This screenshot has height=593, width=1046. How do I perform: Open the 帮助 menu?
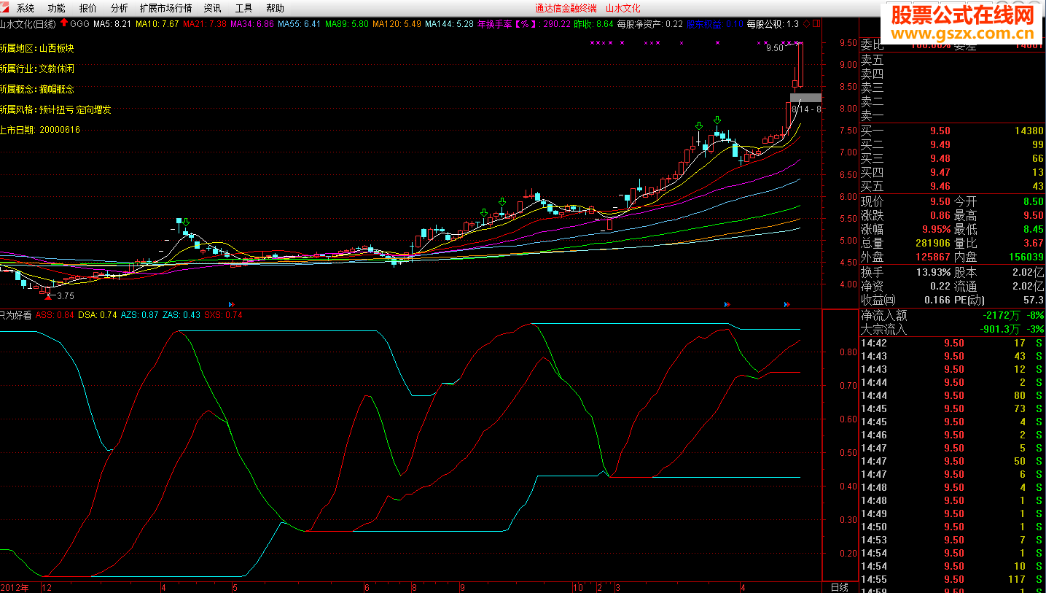click(x=275, y=8)
